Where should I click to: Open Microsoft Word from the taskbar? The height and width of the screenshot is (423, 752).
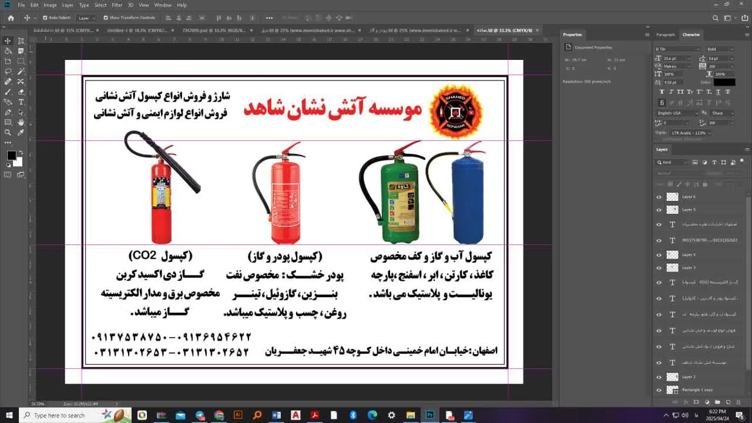click(x=276, y=415)
